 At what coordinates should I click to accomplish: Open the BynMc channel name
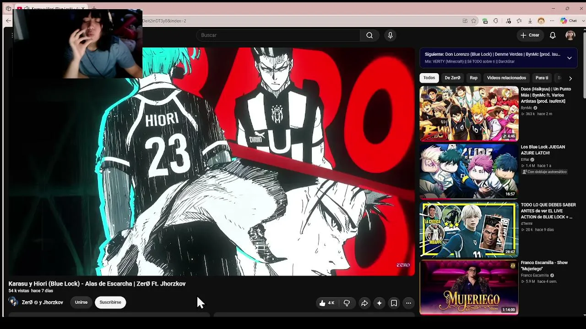pos(526,108)
